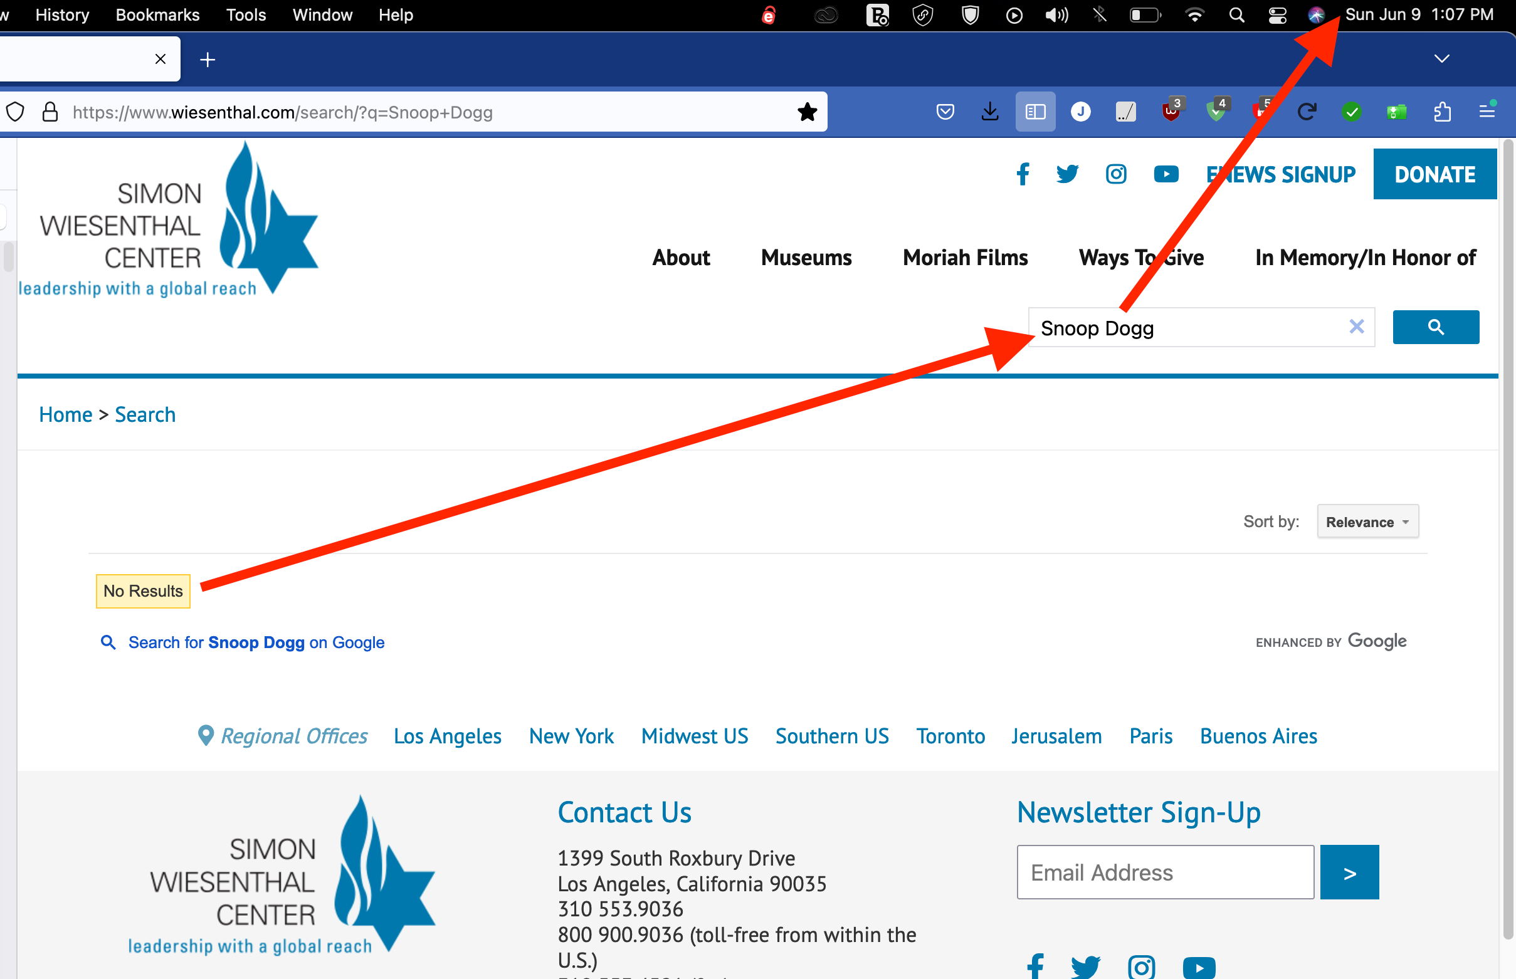
Task: Open the footer YouTube icon
Action: click(1199, 968)
